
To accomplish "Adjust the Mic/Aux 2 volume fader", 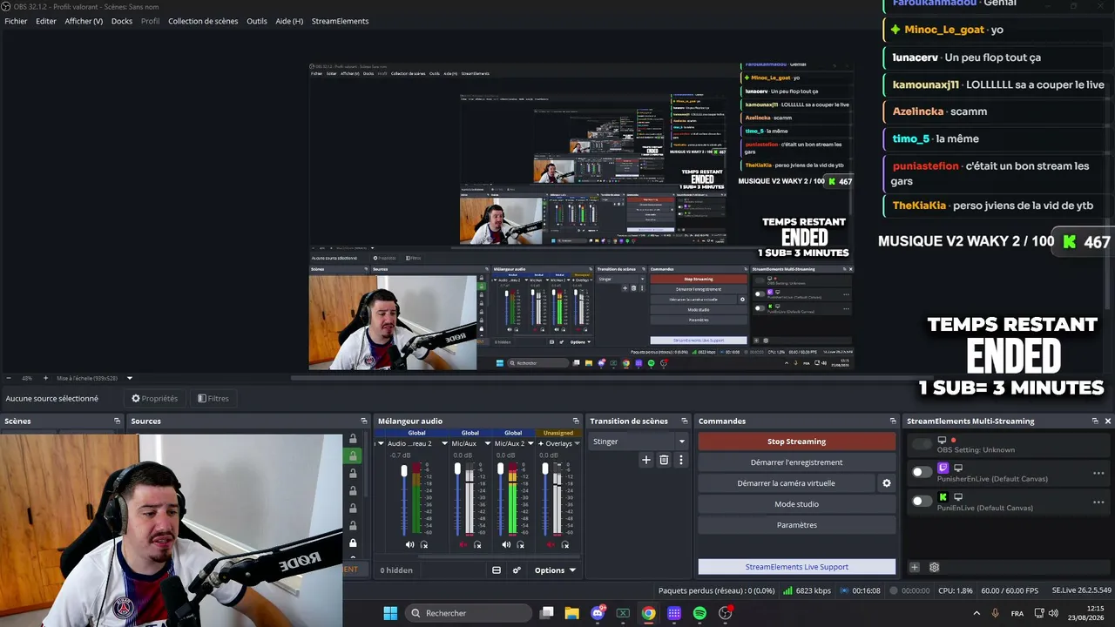I will [501, 470].
